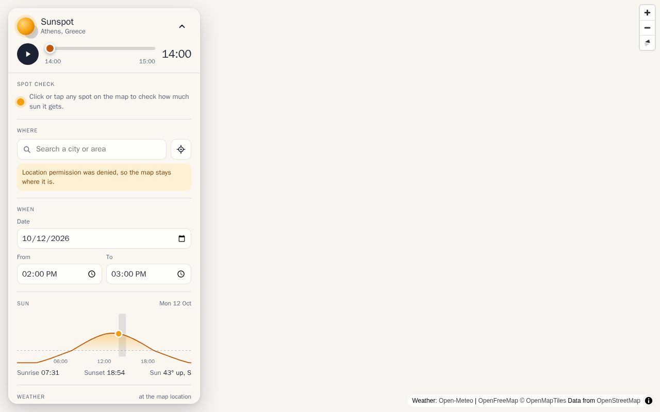Click the 14:00 slider start label
The image size is (660, 412).
tap(53, 61)
